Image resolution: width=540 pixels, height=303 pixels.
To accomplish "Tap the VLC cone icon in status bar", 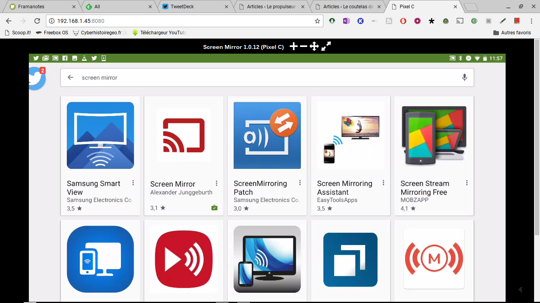I will (x=84, y=58).
